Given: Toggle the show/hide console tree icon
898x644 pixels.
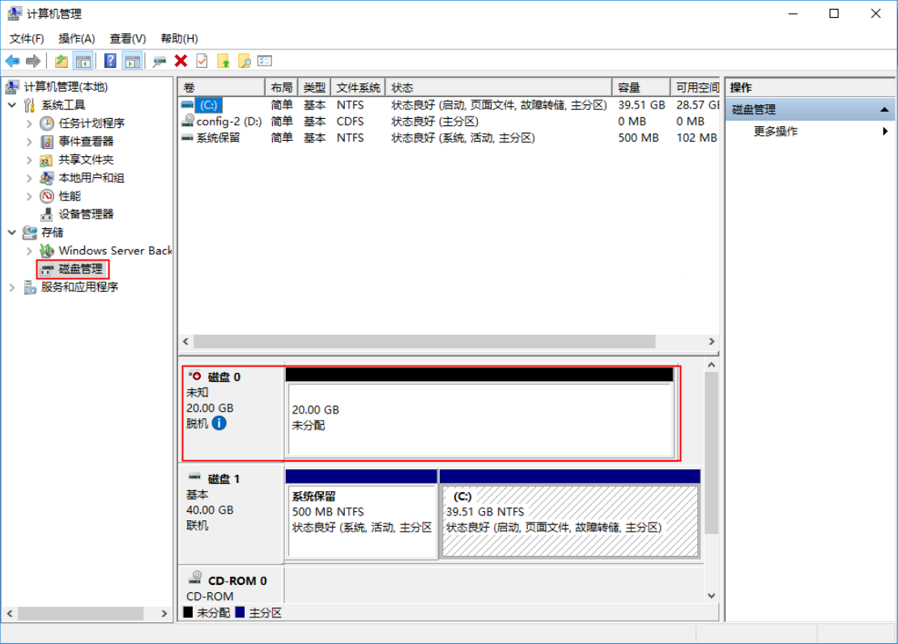Looking at the screenshot, I should point(83,61).
